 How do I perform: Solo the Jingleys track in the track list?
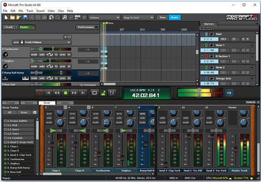[42, 66]
